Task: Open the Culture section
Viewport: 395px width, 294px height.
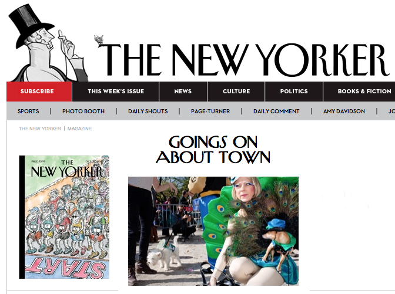Action: click(x=236, y=92)
